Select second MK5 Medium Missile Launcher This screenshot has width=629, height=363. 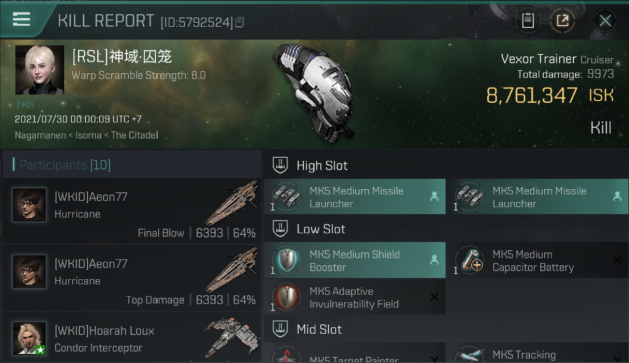tap(538, 197)
